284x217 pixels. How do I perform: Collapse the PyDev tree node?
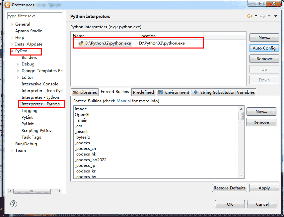click(12, 51)
